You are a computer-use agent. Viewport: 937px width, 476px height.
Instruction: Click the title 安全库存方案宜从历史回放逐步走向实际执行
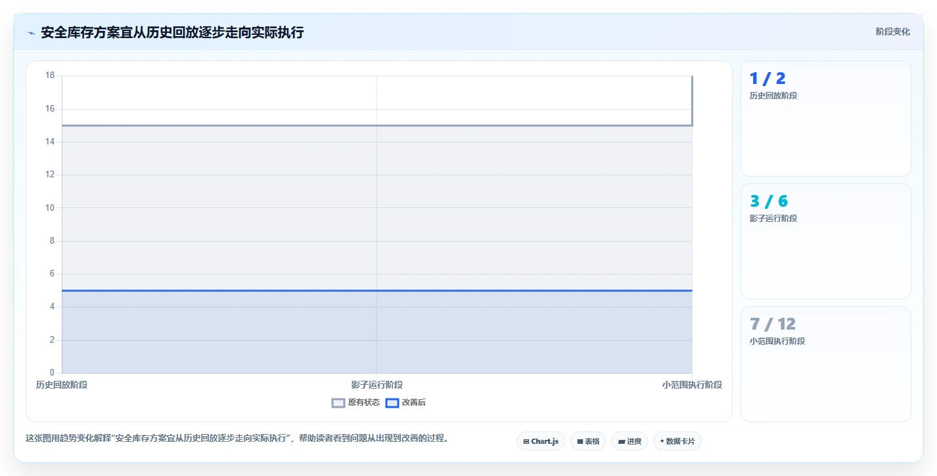click(172, 33)
